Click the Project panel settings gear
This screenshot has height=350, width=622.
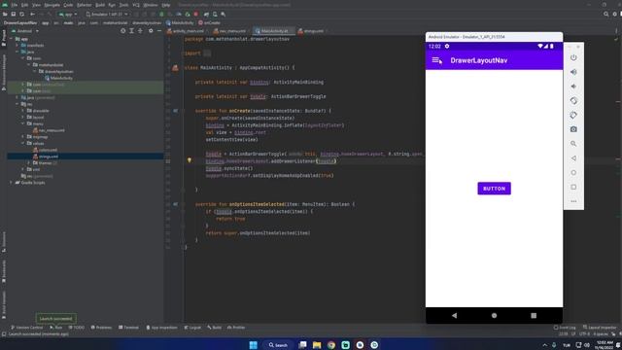(151, 30)
